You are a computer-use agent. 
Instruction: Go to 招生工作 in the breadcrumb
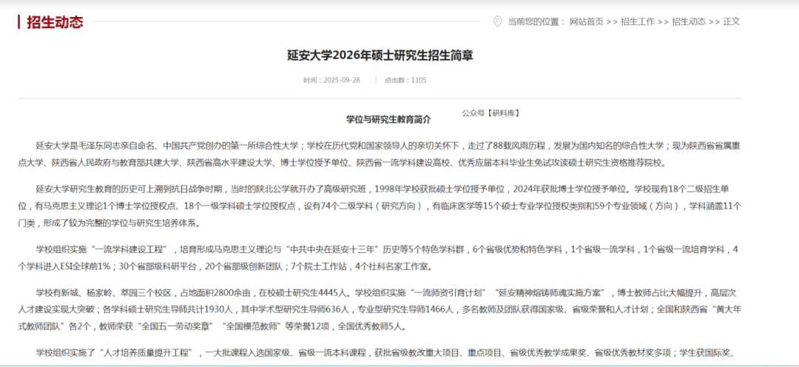637,21
